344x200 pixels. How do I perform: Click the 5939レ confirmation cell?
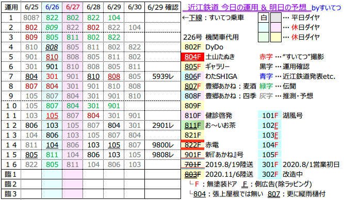(x=163, y=76)
